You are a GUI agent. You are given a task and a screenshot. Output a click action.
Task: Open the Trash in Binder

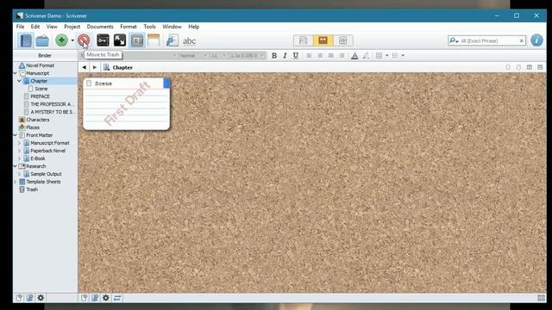click(32, 189)
